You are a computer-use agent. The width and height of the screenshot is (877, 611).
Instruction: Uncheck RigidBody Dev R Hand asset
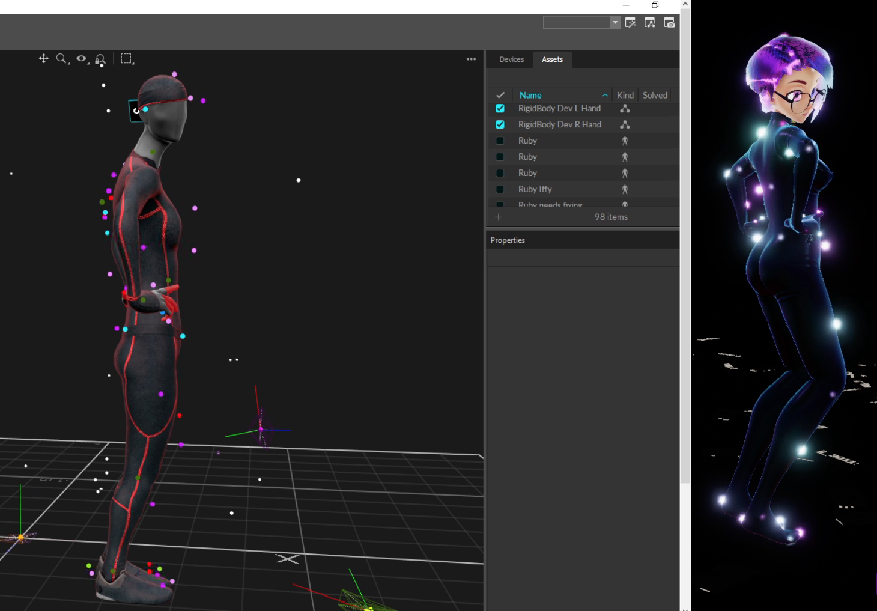tap(500, 124)
